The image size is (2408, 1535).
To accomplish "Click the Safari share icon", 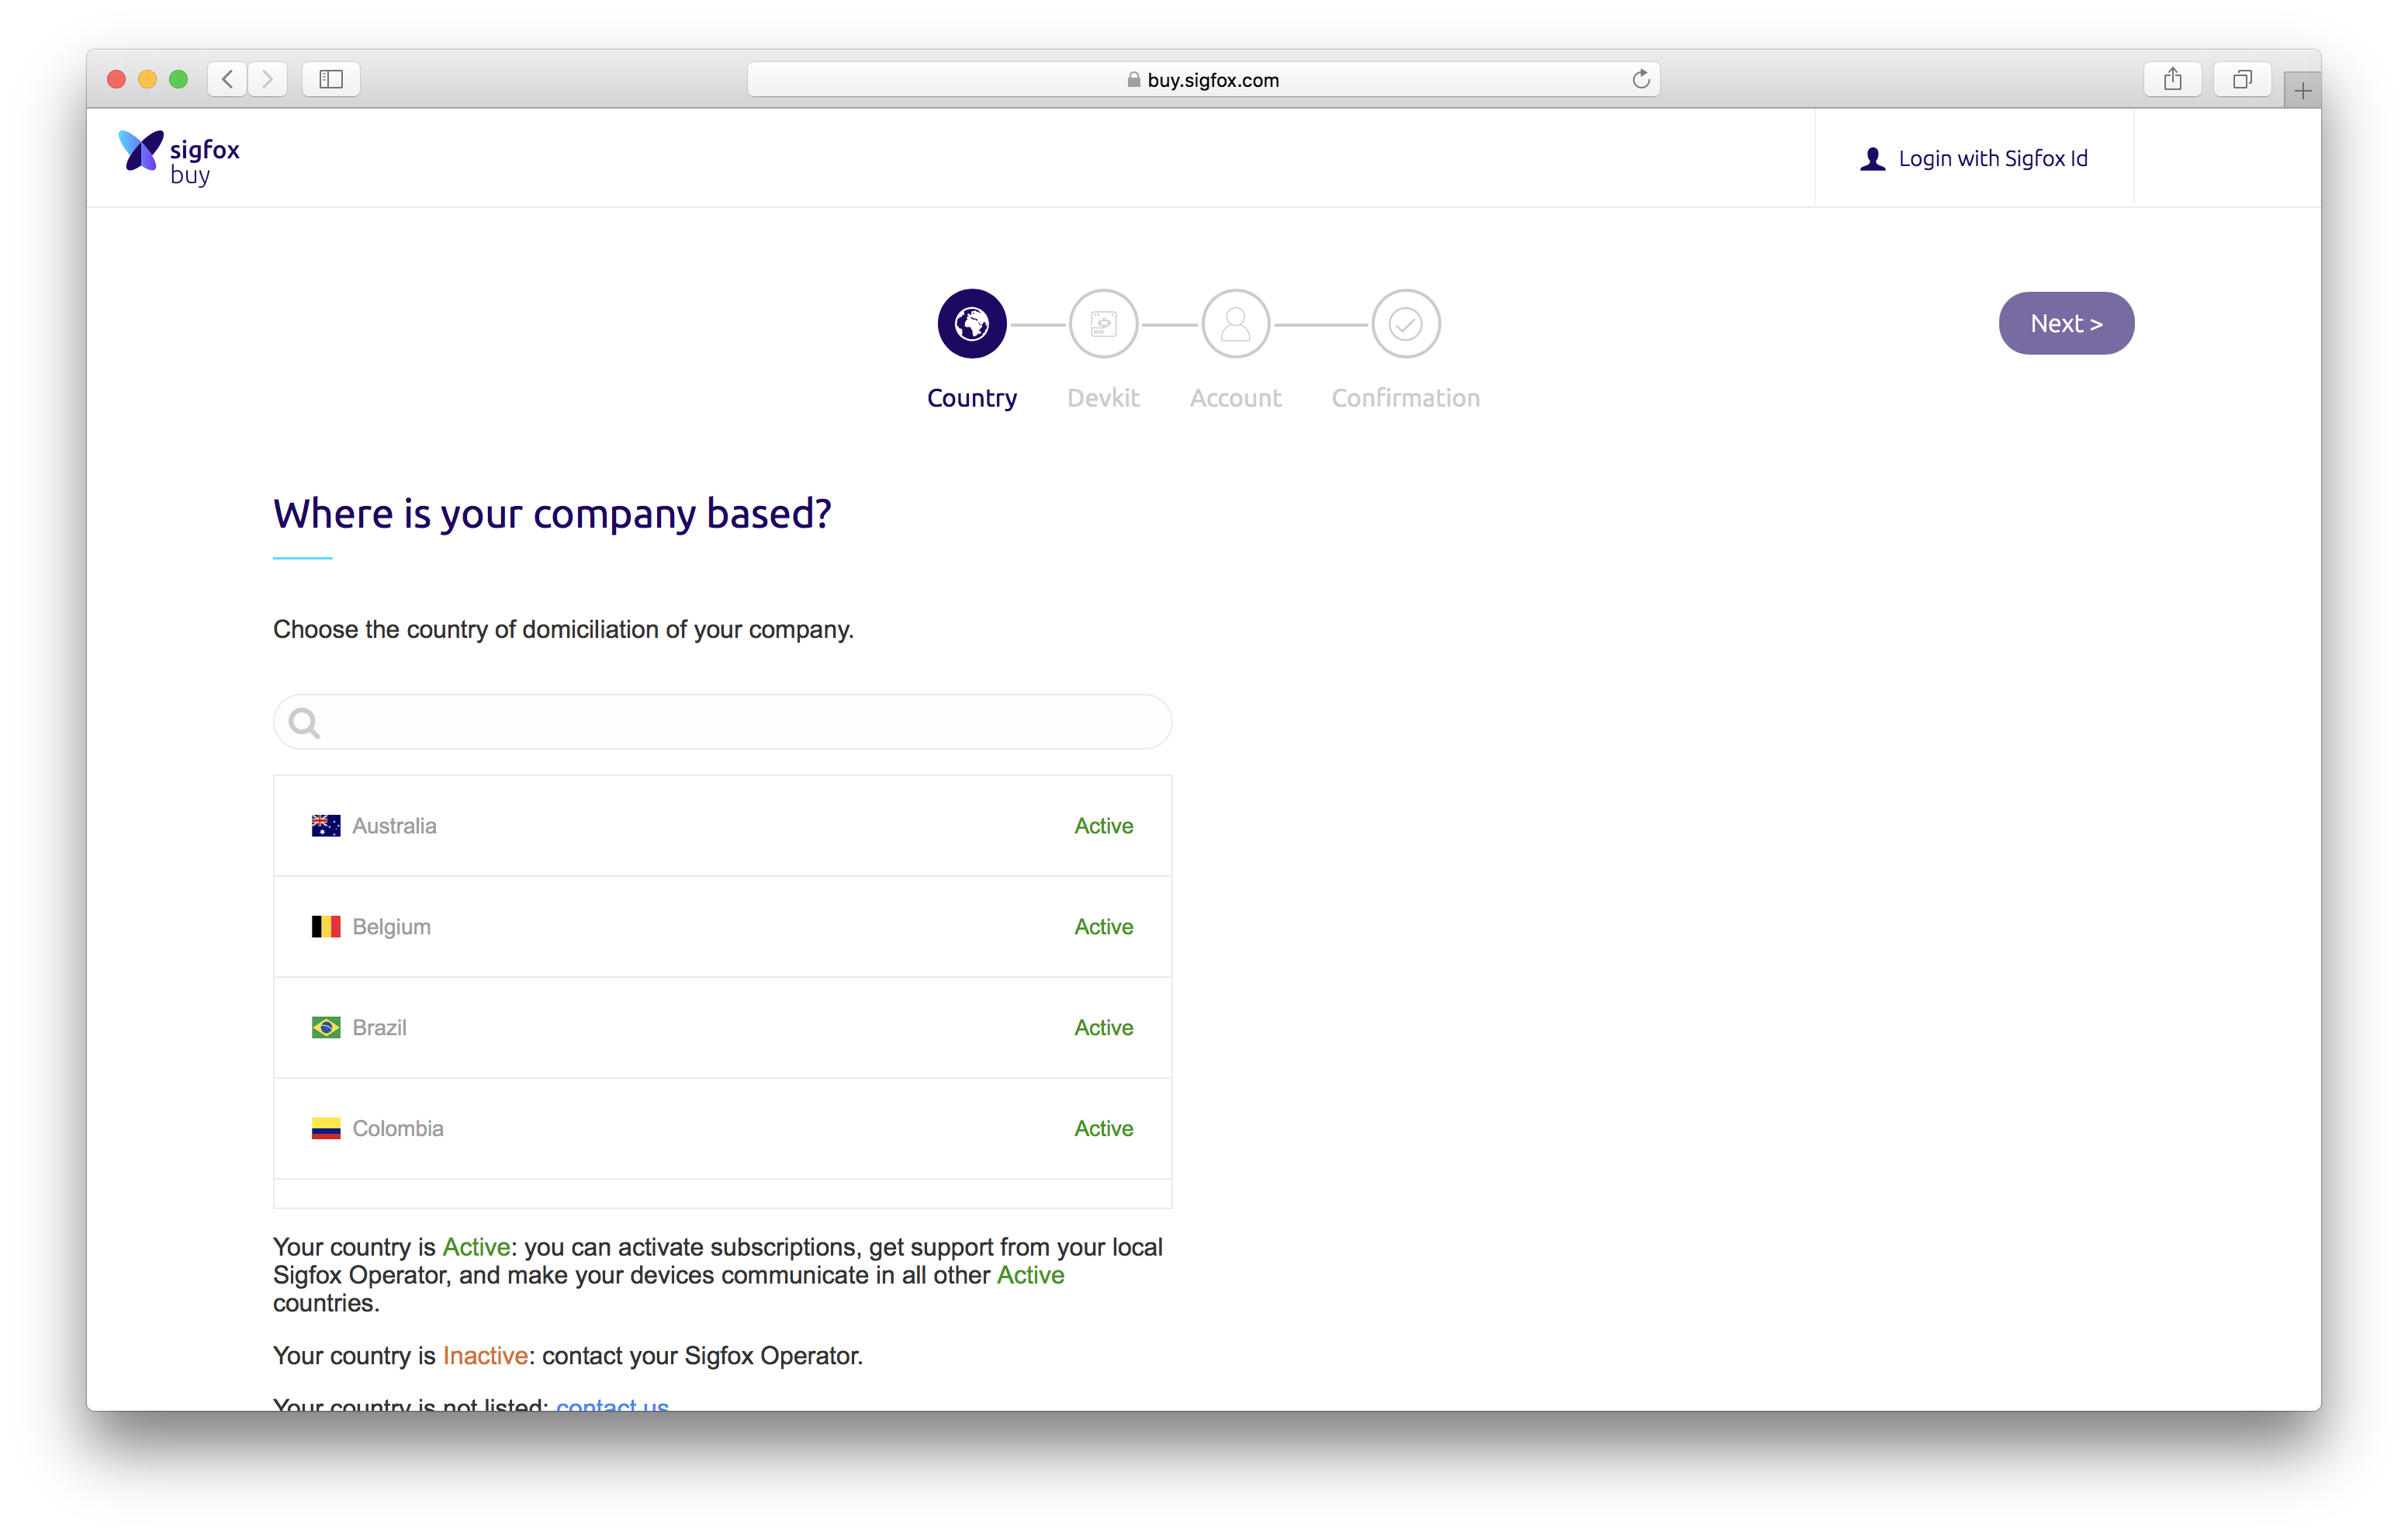I will click(x=2172, y=79).
